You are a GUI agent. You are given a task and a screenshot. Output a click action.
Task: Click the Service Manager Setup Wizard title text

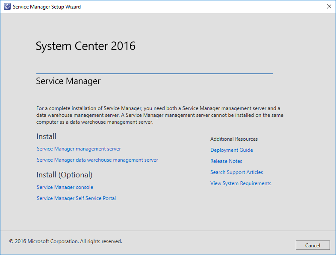point(47,7)
